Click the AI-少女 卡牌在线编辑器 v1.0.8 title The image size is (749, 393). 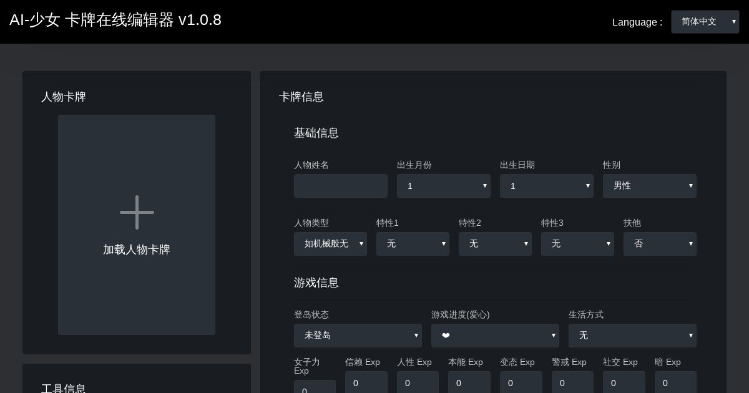tap(115, 20)
